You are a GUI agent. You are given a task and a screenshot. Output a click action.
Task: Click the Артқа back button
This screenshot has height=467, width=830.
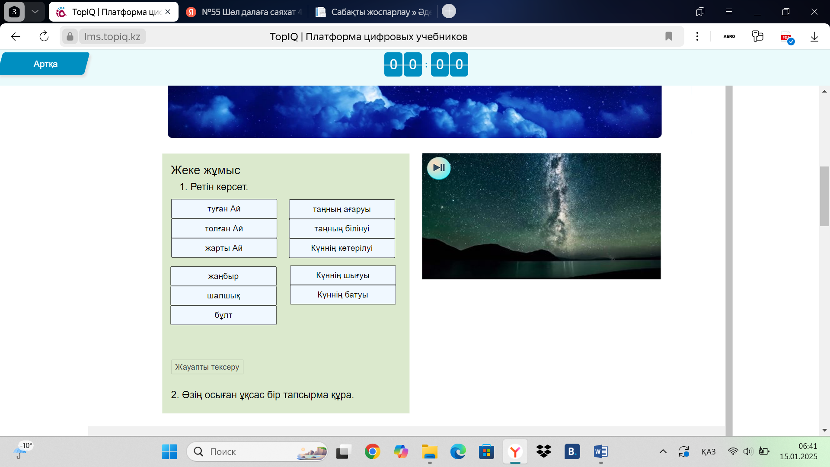pyautogui.click(x=45, y=64)
